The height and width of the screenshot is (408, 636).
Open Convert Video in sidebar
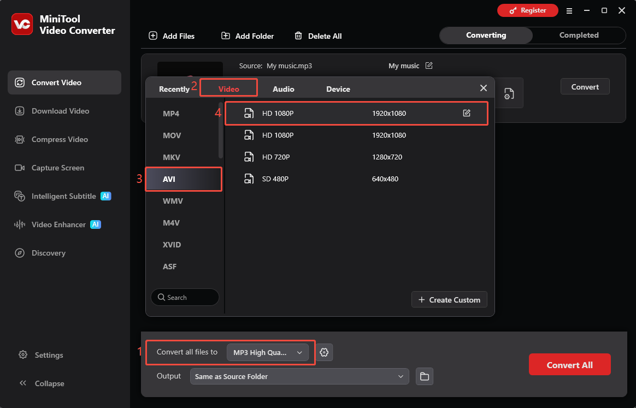tap(64, 82)
